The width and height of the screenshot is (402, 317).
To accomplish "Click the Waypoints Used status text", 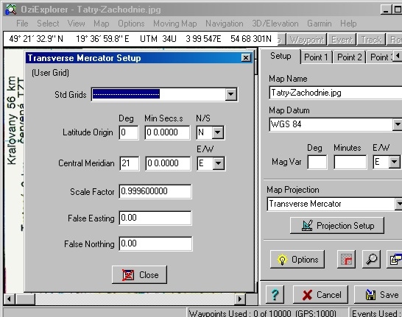I will pyautogui.click(x=263, y=313).
